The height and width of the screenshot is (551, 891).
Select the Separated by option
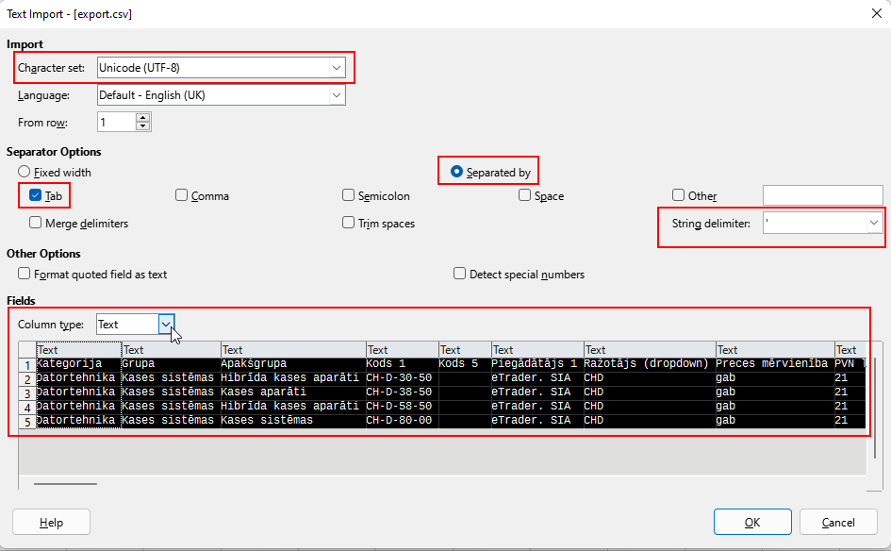(x=457, y=173)
